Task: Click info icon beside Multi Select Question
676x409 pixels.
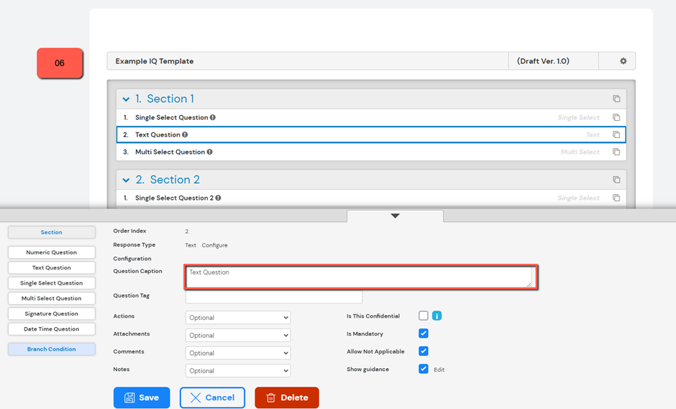Action: [x=210, y=152]
